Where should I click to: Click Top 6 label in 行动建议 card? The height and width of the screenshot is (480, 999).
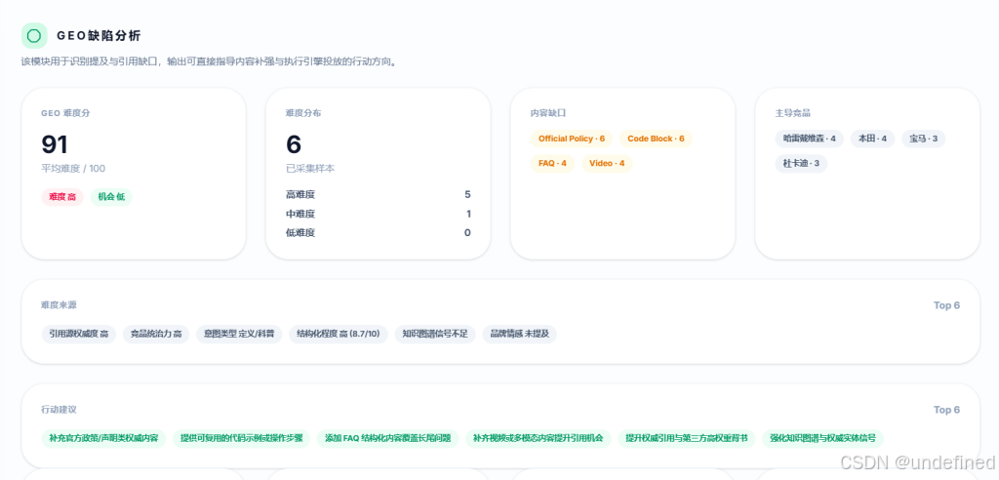946,410
